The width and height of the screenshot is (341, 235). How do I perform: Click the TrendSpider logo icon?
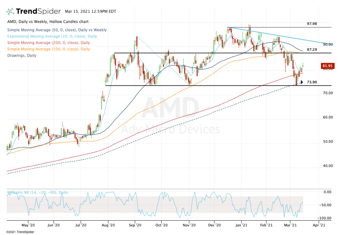click(x=10, y=11)
